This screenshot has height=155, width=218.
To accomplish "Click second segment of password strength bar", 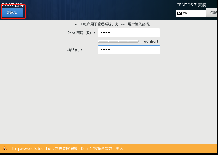I will (113, 41).
